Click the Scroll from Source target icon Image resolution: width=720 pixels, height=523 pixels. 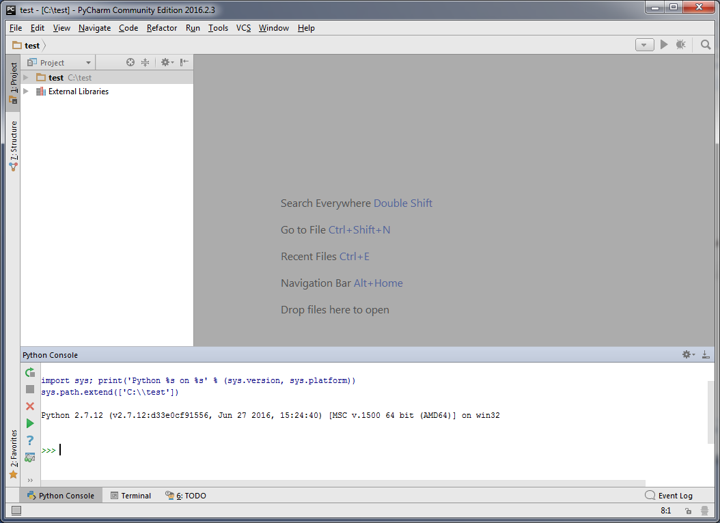[130, 62]
